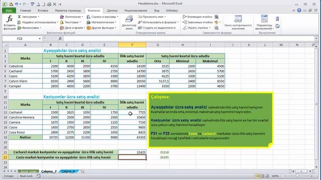Click the Excel application icon in title bar

(4, 4)
